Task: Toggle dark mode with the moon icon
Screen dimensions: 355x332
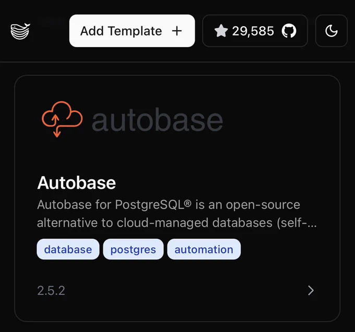Action: (x=331, y=31)
